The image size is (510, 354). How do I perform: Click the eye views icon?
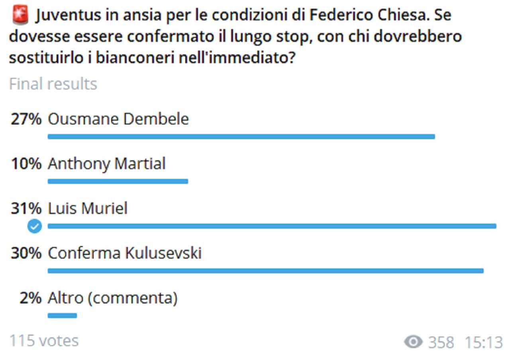(x=414, y=342)
